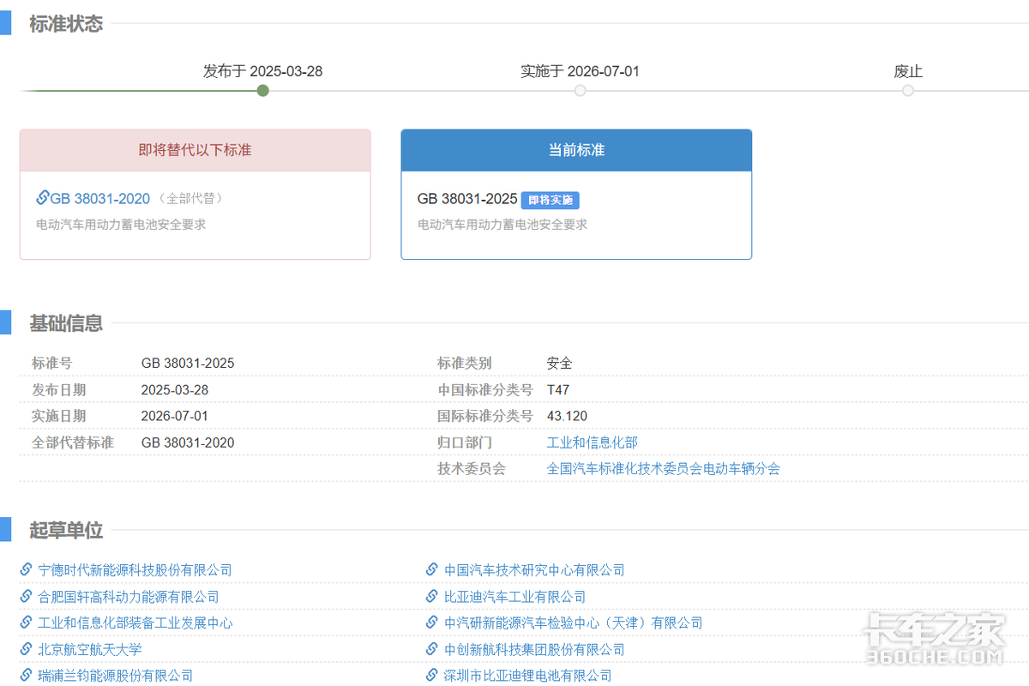
Task: Click link icon beside 深圳市比亚迪锂电池有限公司
Action: [x=432, y=676]
